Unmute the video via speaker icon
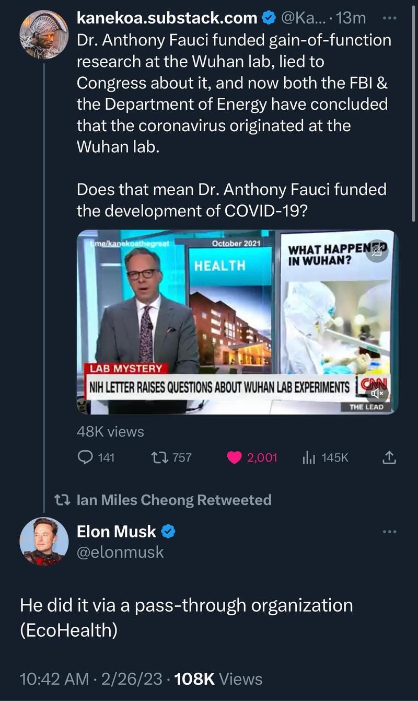This screenshot has width=418, height=701. pyautogui.click(x=377, y=393)
